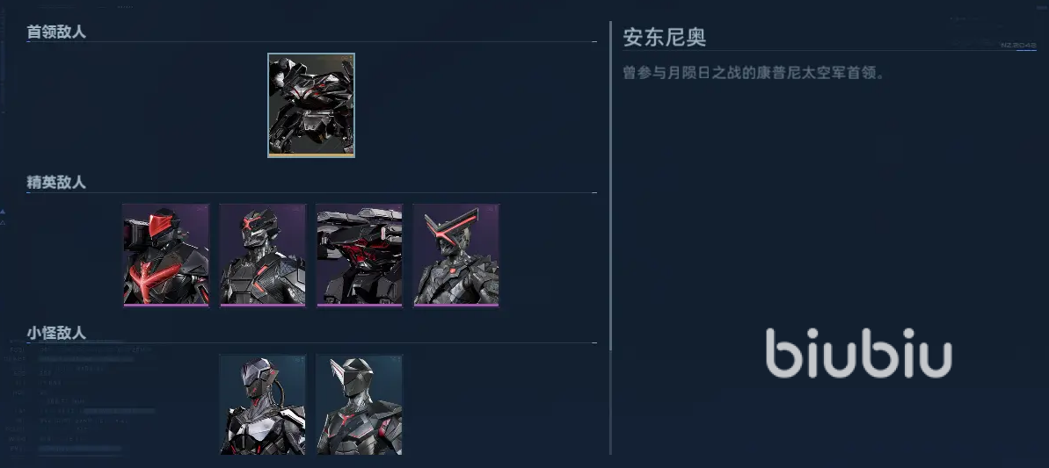Select the minion with cabled helmet

pos(262,406)
